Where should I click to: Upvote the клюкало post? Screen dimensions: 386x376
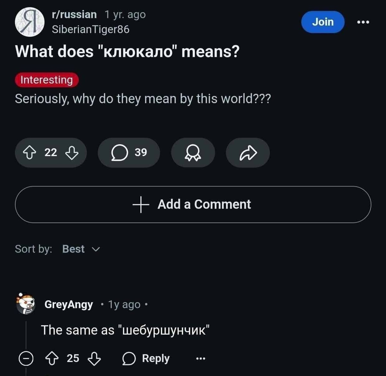click(x=30, y=153)
